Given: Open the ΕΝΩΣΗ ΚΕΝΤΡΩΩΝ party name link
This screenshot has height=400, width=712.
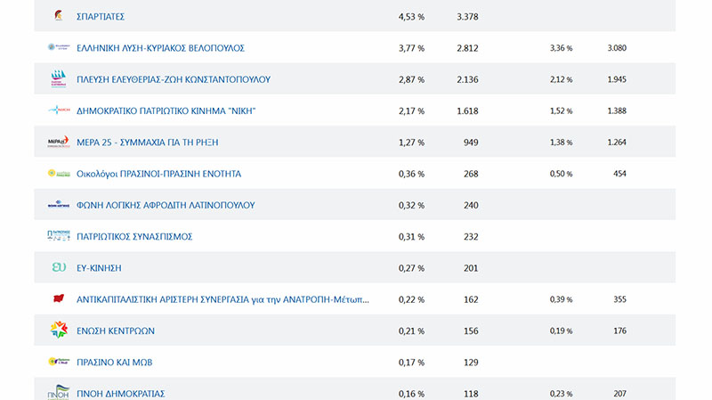Looking at the screenshot, I should click(x=116, y=331).
